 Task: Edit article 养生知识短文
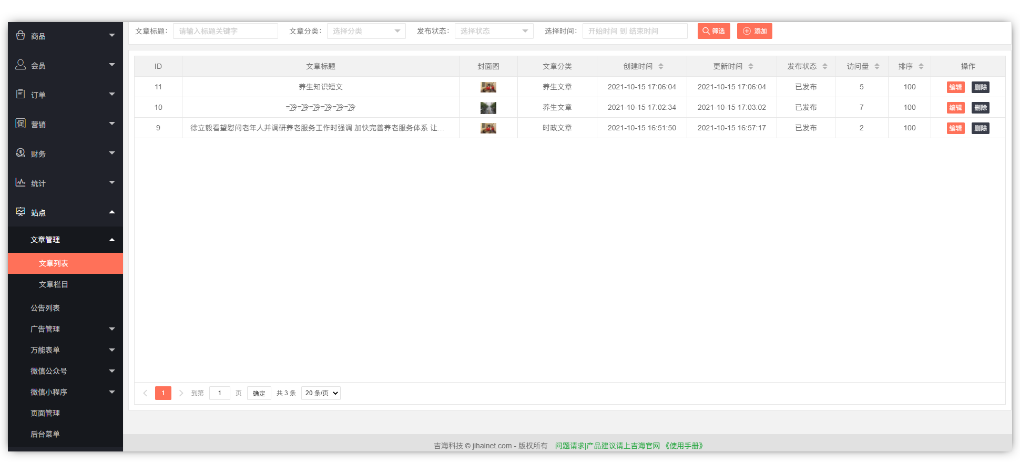tap(955, 87)
